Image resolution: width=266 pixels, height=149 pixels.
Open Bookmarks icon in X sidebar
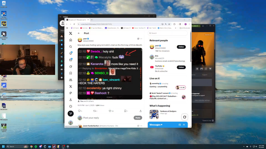click(x=71, y=73)
